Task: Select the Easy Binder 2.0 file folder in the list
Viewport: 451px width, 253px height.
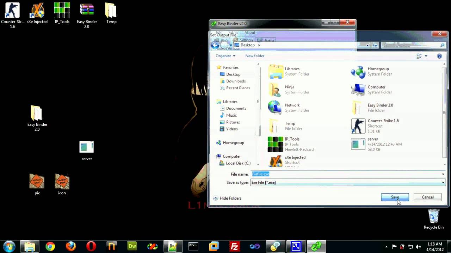Action: 372,108
